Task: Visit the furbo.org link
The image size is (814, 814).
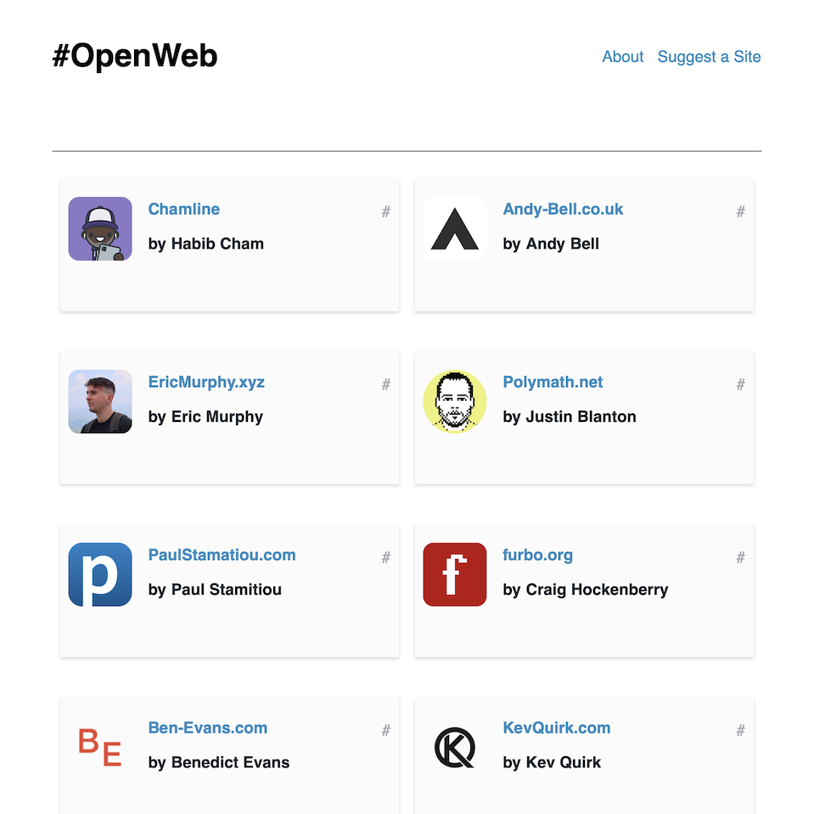Action: (x=538, y=555)
